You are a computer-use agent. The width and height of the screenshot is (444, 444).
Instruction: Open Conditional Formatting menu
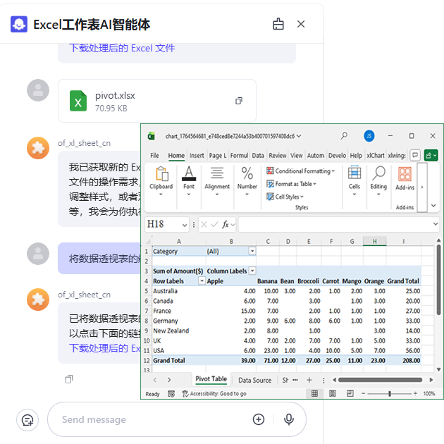tap(300, 171)
